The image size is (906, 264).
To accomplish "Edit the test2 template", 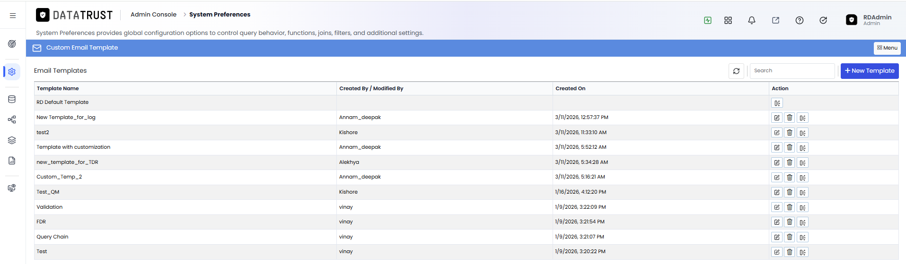I will click(x=777, y=133).
